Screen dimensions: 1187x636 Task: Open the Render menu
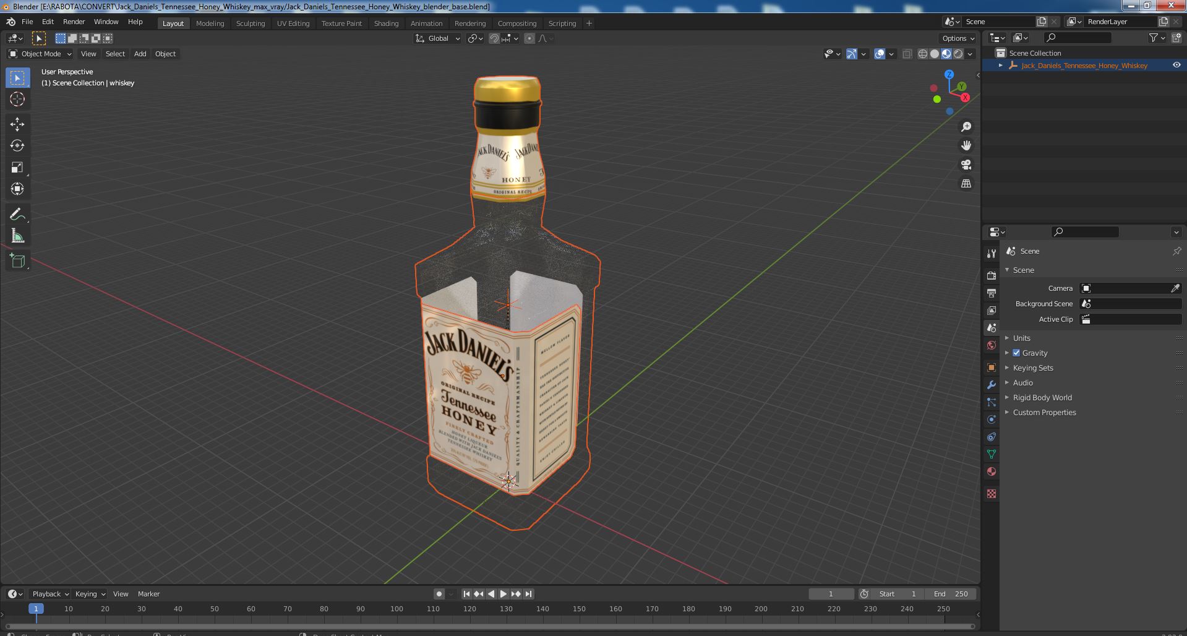click(x=74, y=22)
